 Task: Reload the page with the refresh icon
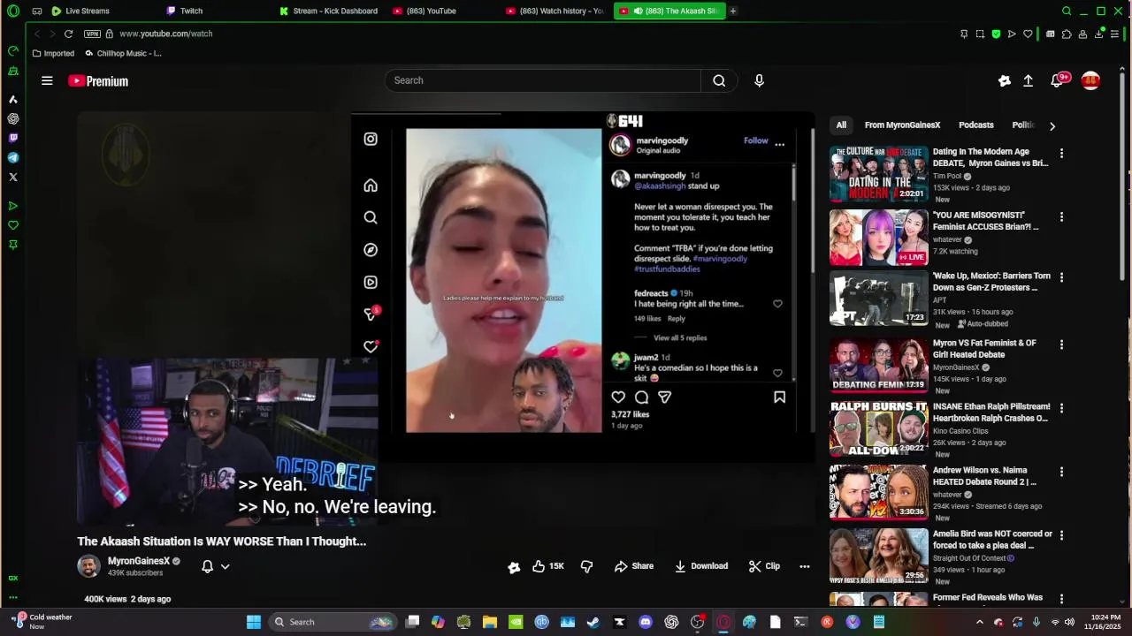tap(68, 34)
